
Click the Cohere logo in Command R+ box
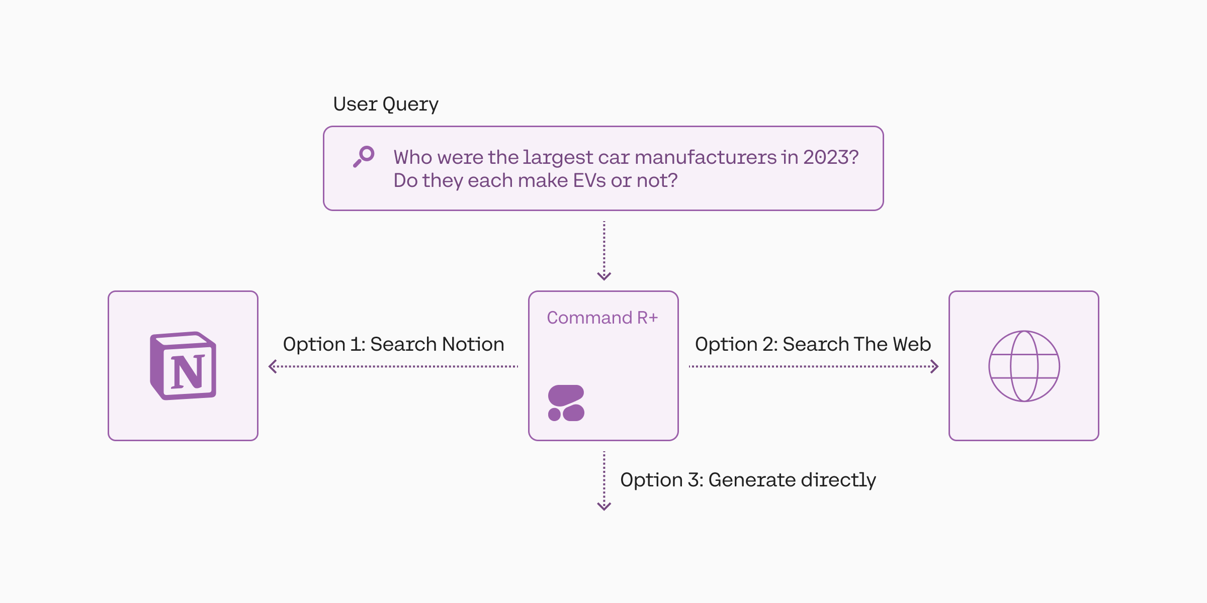[566, 403]
